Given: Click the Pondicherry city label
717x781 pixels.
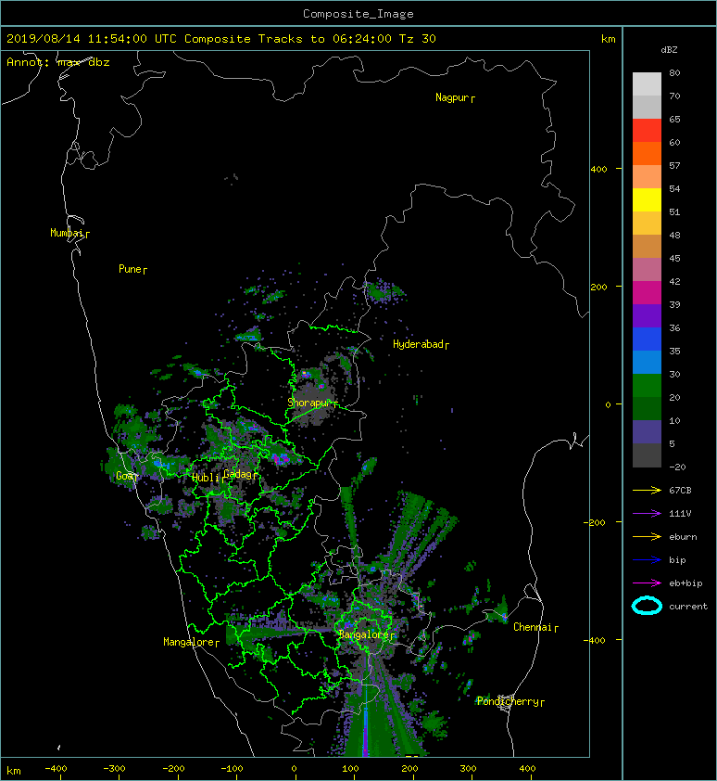Looking at the screenshot, I should [508, 701].
